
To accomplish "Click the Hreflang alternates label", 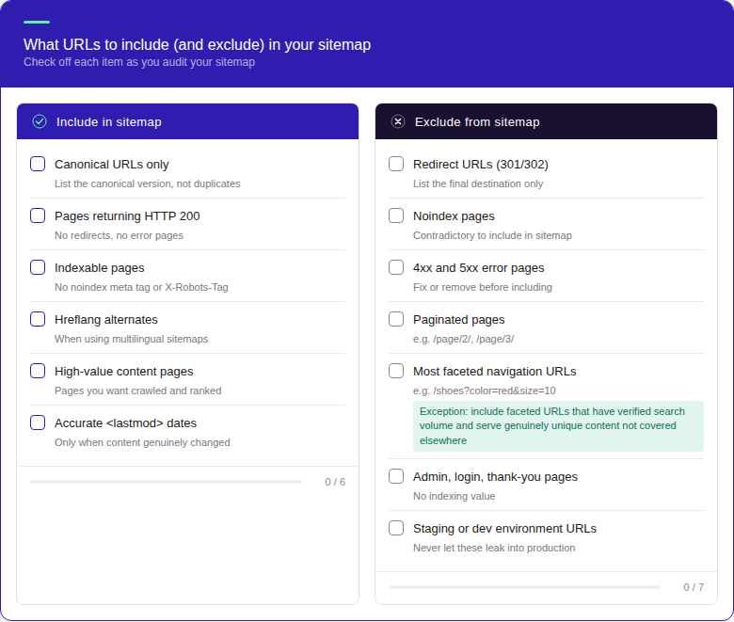I will coord(106,320).
